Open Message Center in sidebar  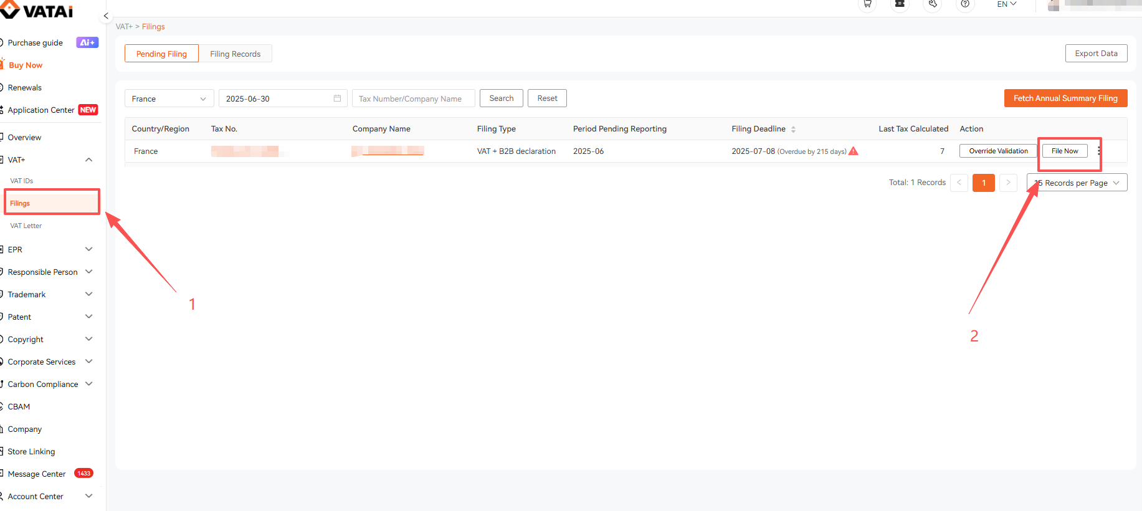36,474
